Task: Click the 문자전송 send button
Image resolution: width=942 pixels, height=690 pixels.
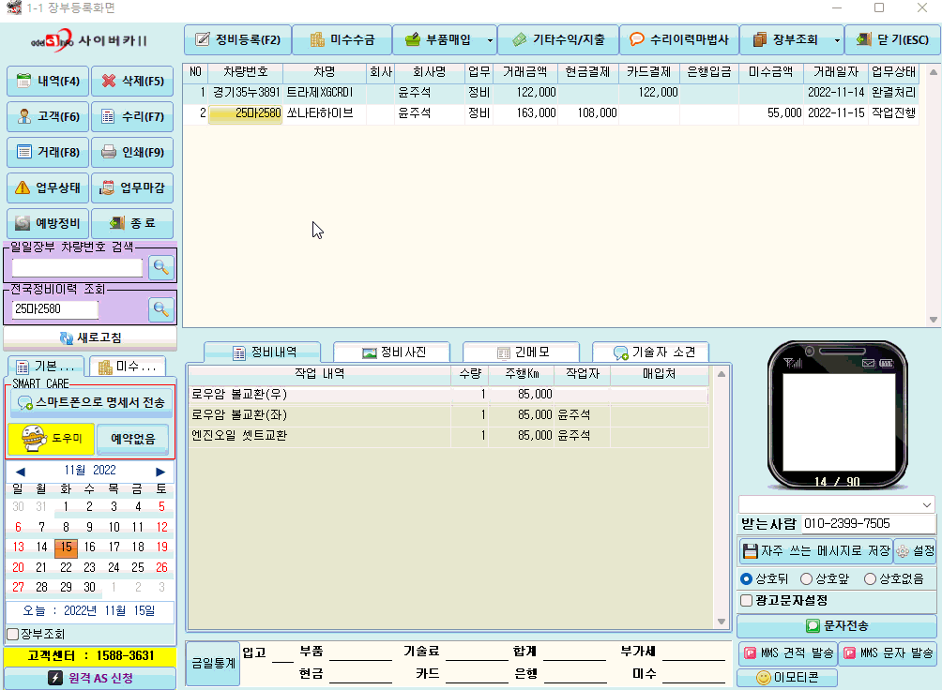Action: coord(836,625)
